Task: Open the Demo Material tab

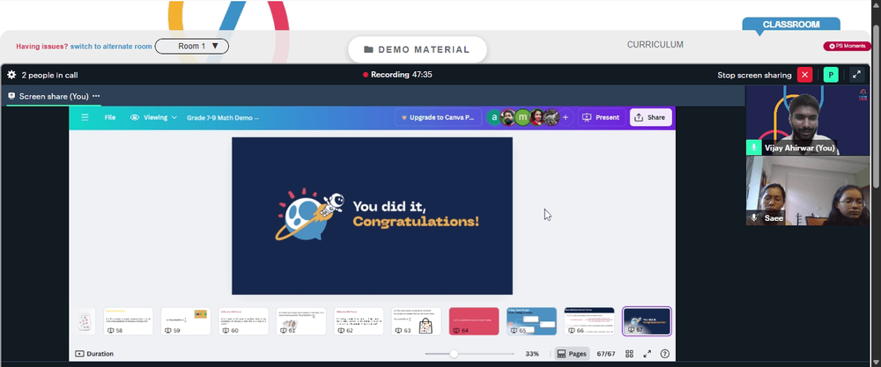Action: (418, 49)
